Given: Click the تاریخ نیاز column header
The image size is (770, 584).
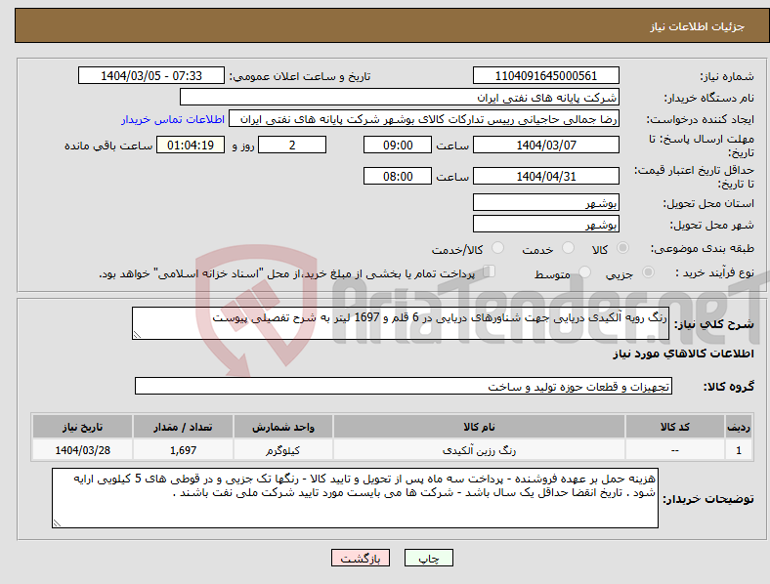Looking at the screenshot, I should point(82,427).
